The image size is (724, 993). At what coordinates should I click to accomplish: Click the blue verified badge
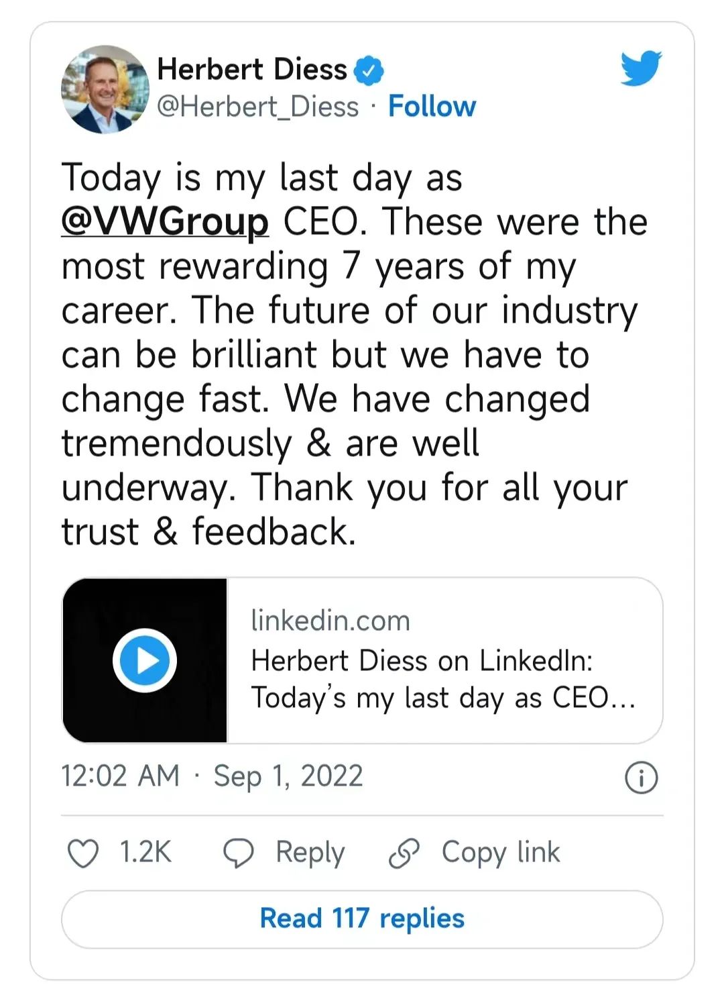coord(368,70)
